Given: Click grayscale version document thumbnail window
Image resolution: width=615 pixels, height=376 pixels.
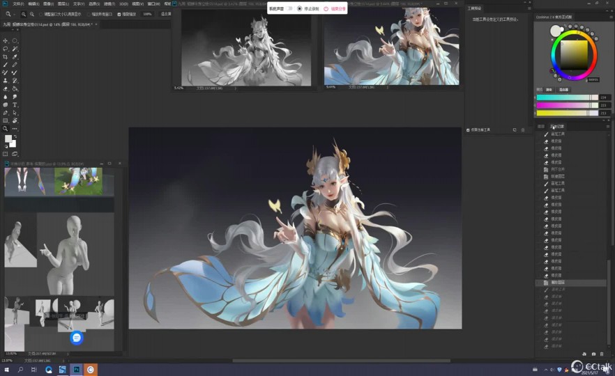Looking at the screenshot, I should pyautogui.click(x=246, y=47).
